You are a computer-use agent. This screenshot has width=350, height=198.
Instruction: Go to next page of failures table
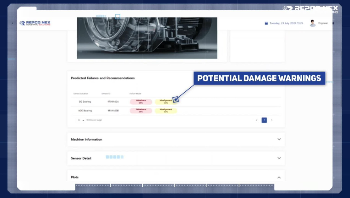coord(272,120)
